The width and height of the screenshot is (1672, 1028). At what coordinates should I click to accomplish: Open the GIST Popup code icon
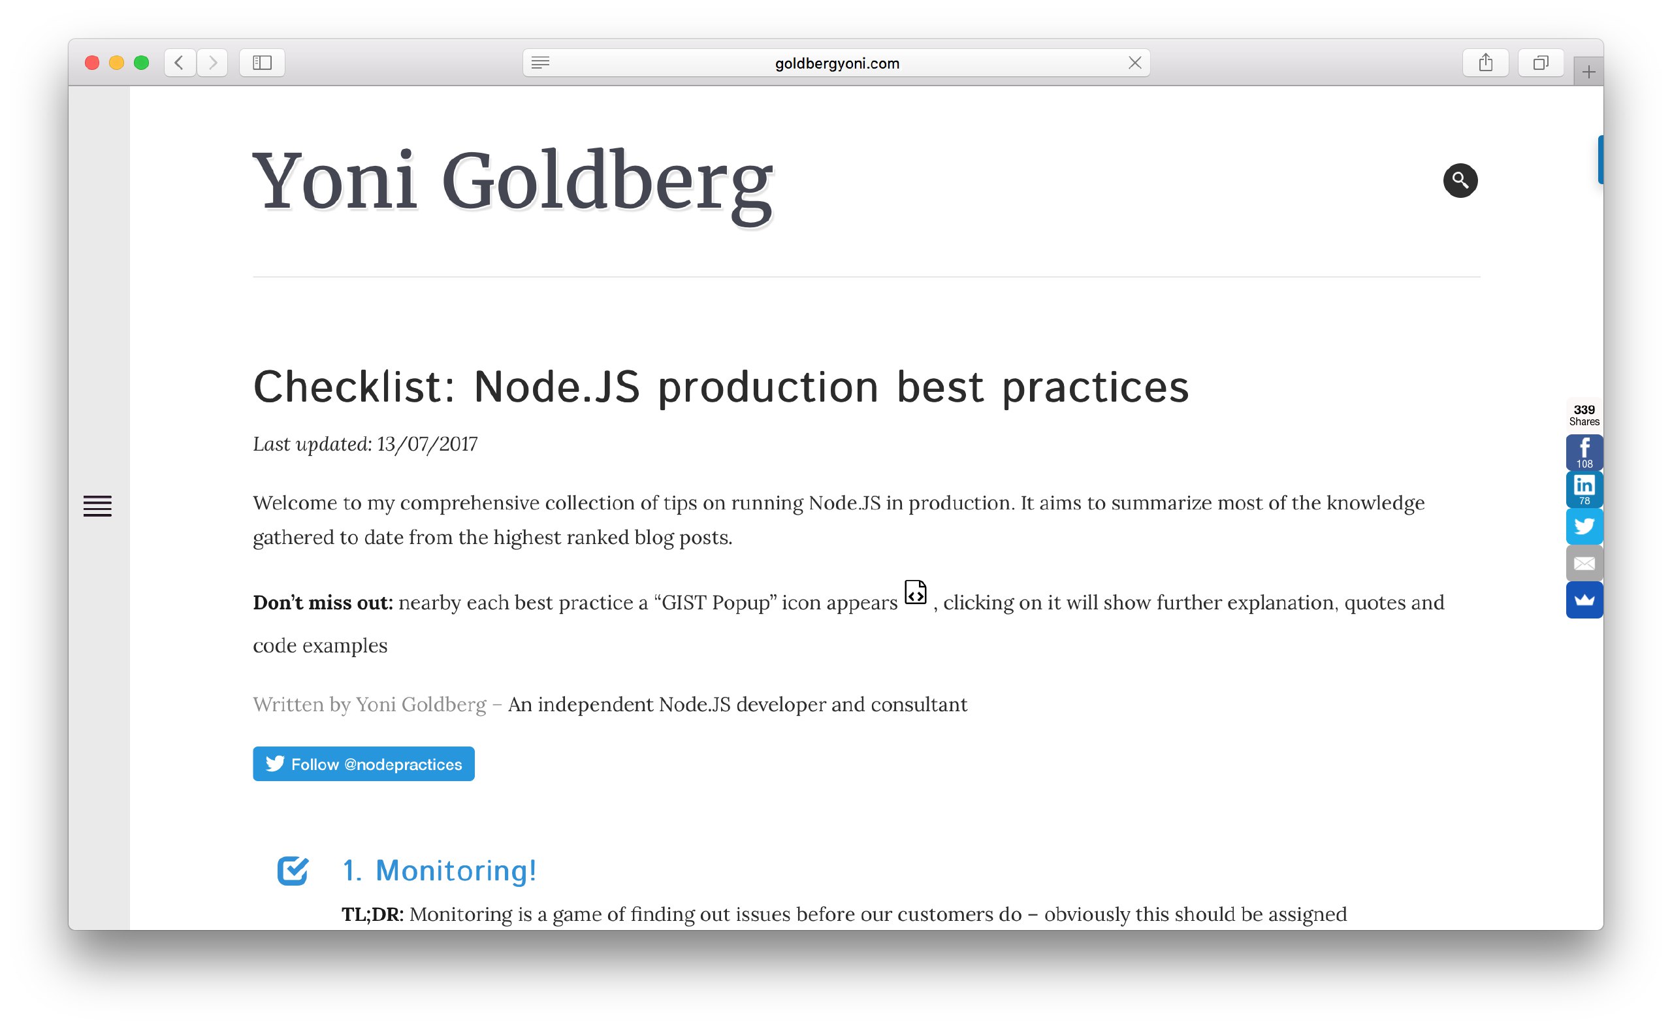(915, 592)
